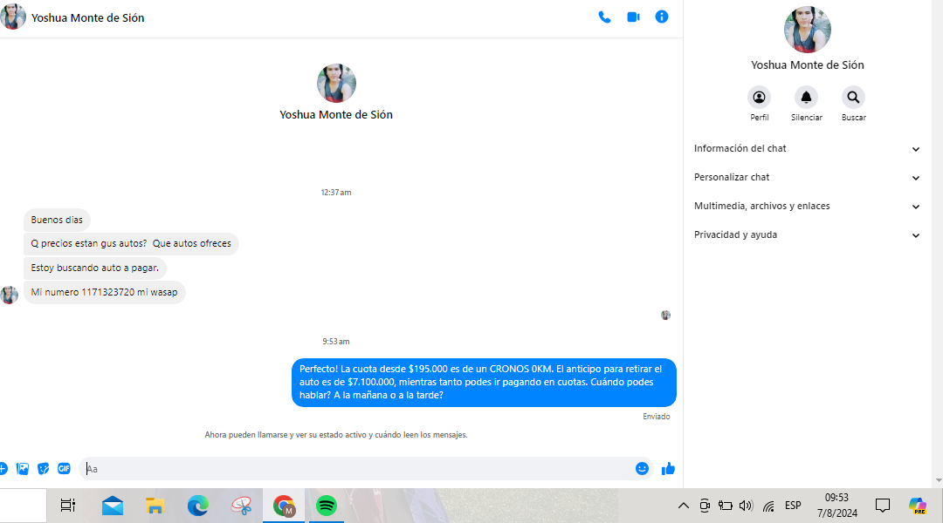This screenshot has height=523, width=943.
Task: Open Copilot preview icon on taskbar
Action: 917,506
